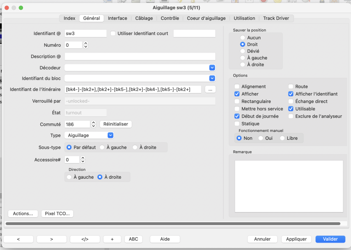Click the '...' route identifier browse button
The height and width of the screenshot is (250, 351).
210,90
